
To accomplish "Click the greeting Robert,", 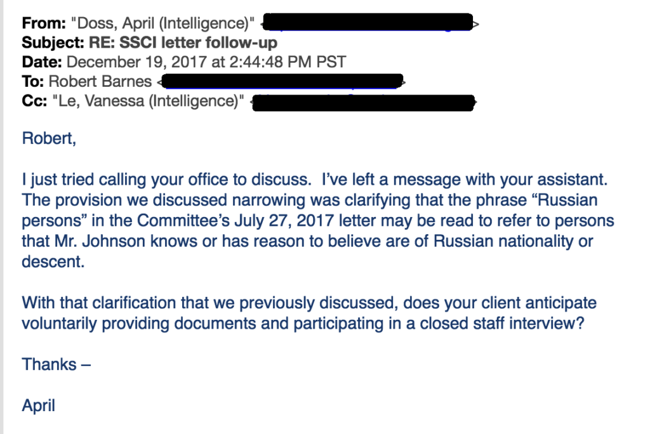I will coord(49,138).
